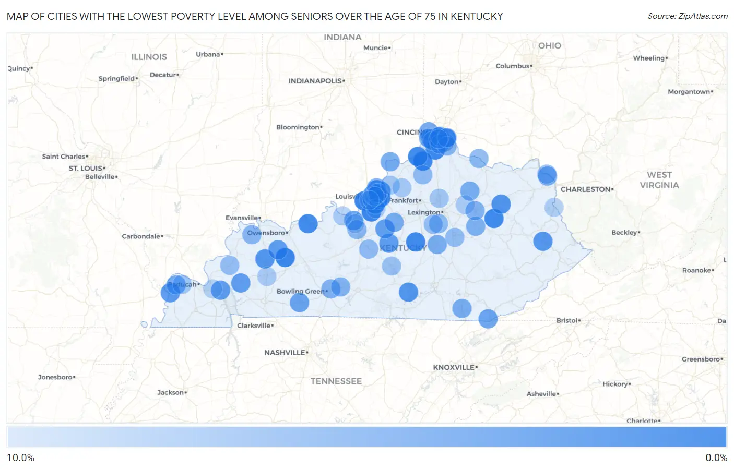This screenshot has height=469, width=734.
Task: Click the Dayton city label
Action: coord(447,82)
